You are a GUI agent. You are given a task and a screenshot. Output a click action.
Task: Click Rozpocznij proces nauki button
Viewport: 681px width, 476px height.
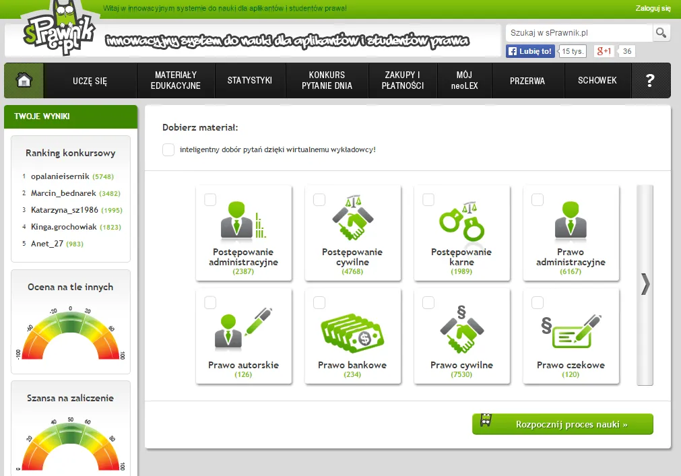click(562, 424)
